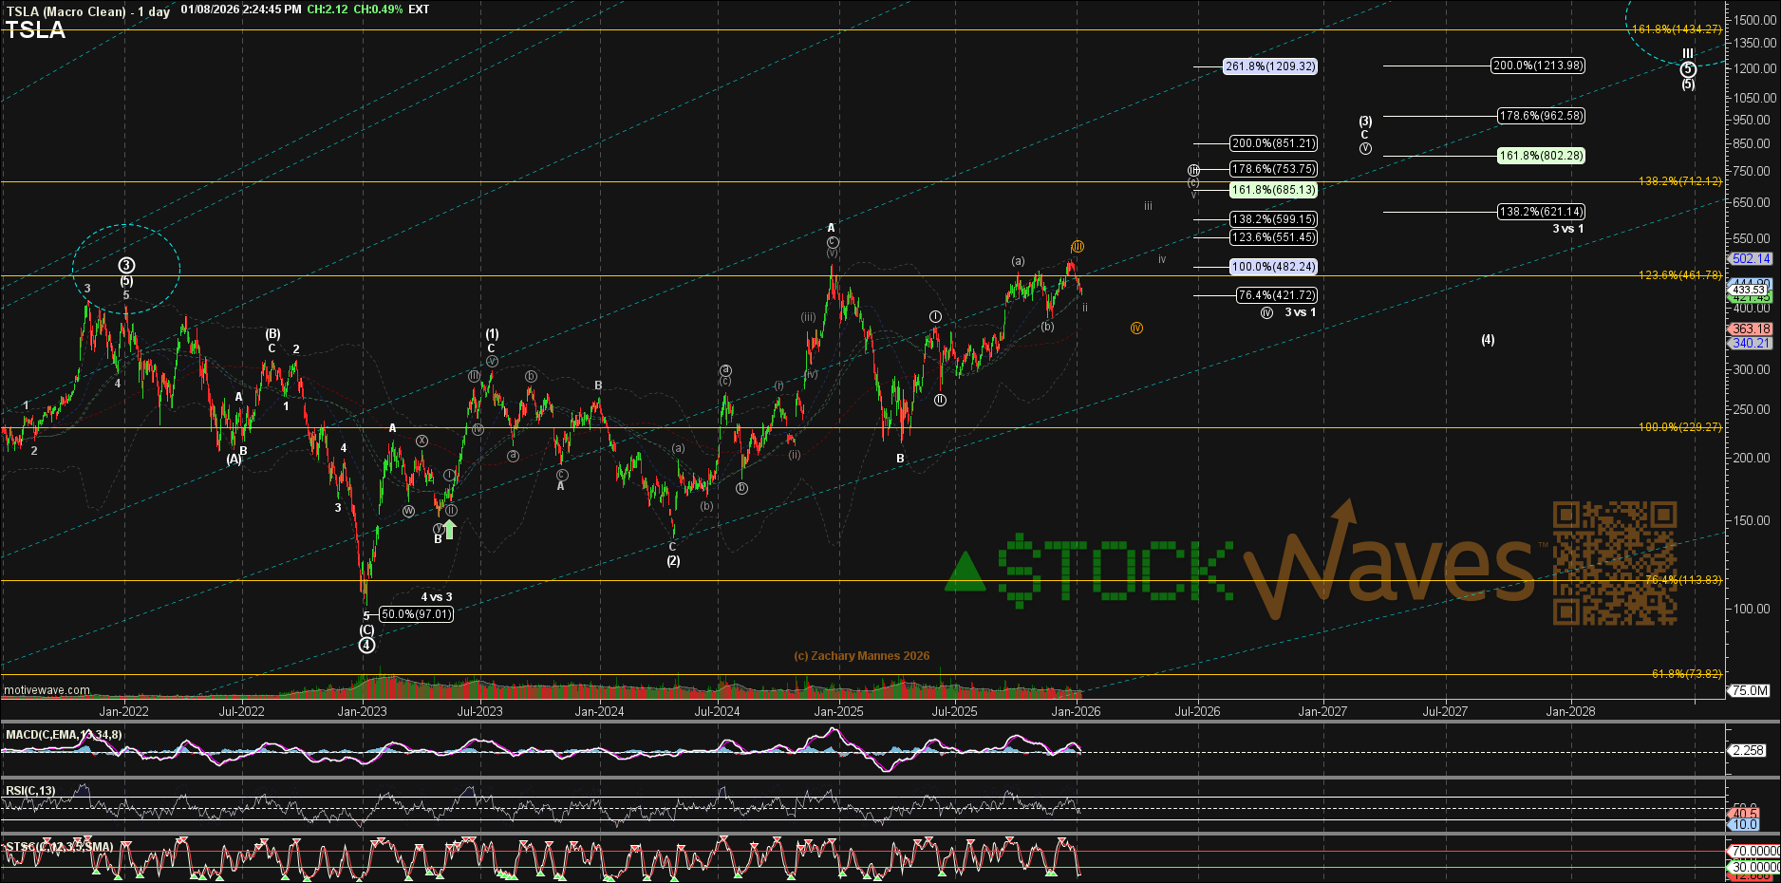Select circled 4 wave label below (C)
Image resolution: width=1781 pixels, height=883 pixels.
pyautogui.click(x=366, y=646)
